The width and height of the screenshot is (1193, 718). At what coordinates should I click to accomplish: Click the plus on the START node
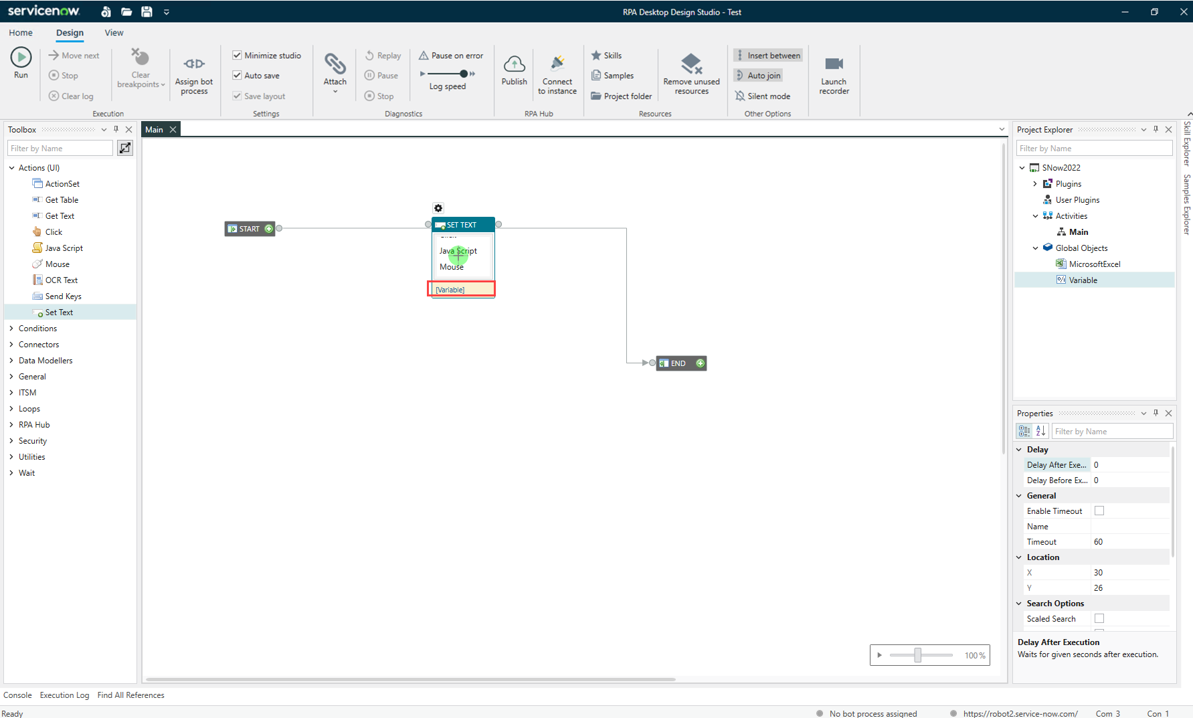pos(269,229)
